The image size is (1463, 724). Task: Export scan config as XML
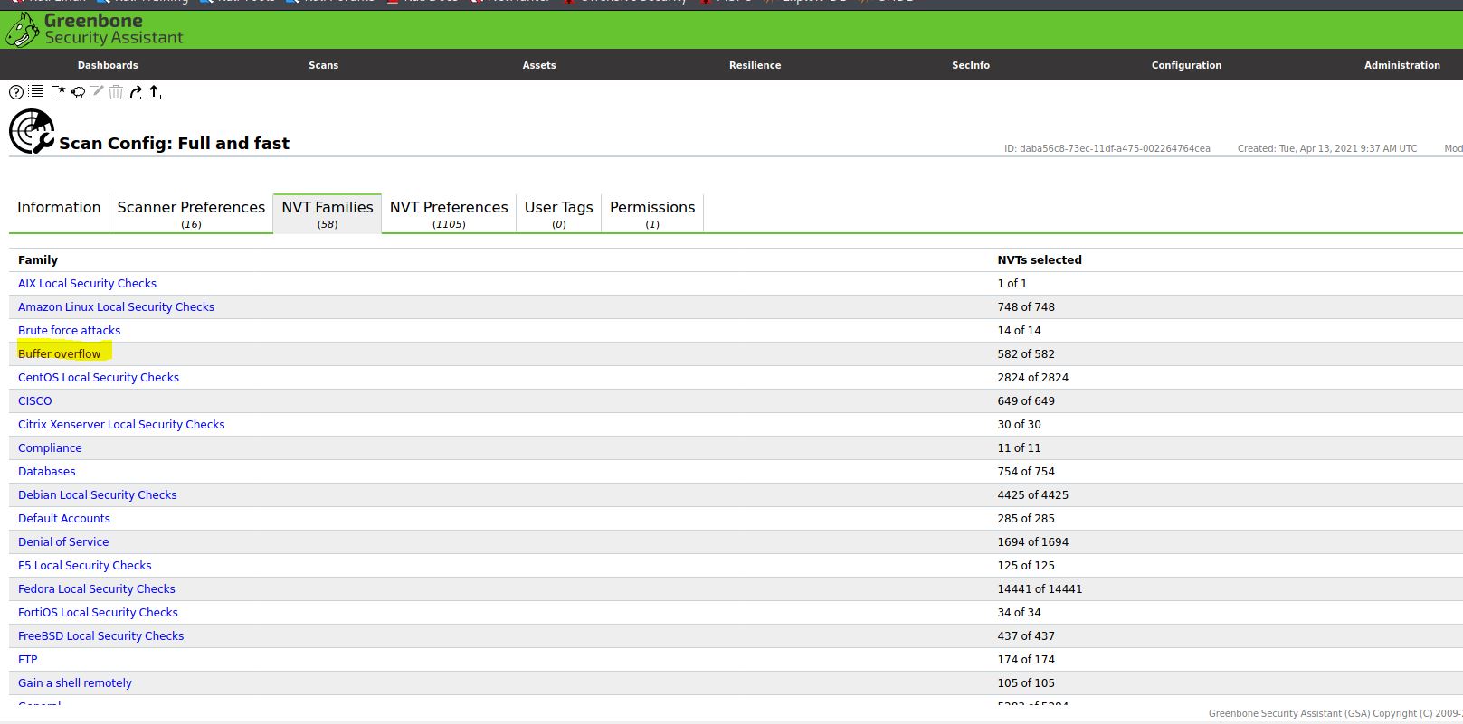135,92
